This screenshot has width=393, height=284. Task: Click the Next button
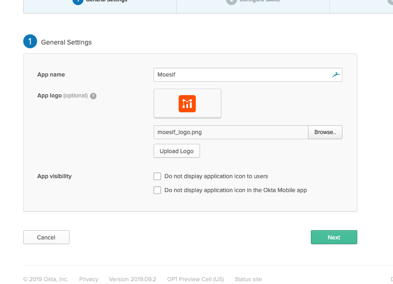click(x=334, y=237)
